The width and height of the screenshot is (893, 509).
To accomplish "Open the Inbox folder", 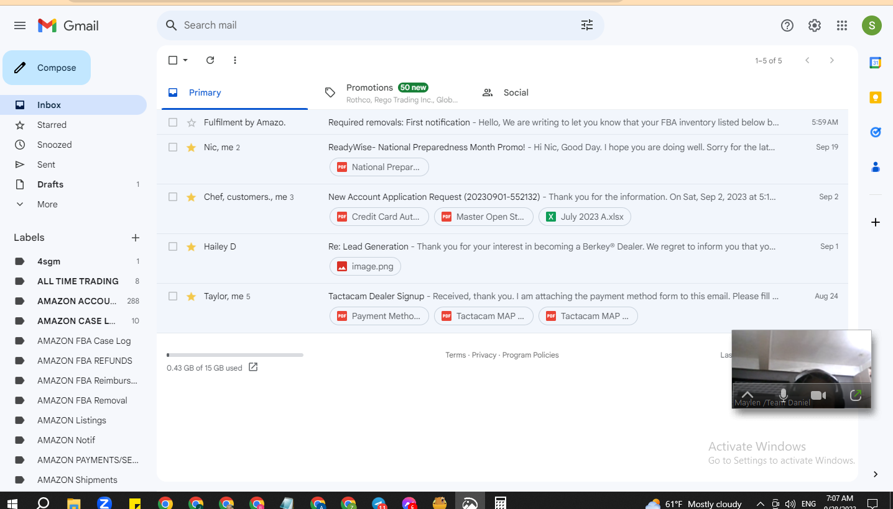I will [x=72, y=105].
